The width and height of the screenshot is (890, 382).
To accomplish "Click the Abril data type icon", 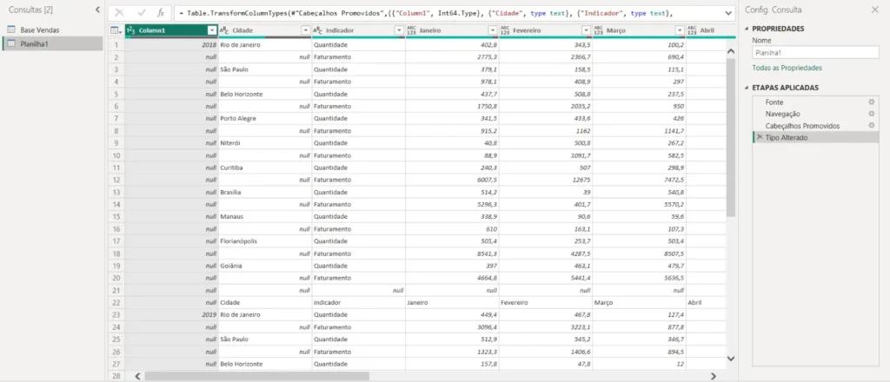I will 693,30.
